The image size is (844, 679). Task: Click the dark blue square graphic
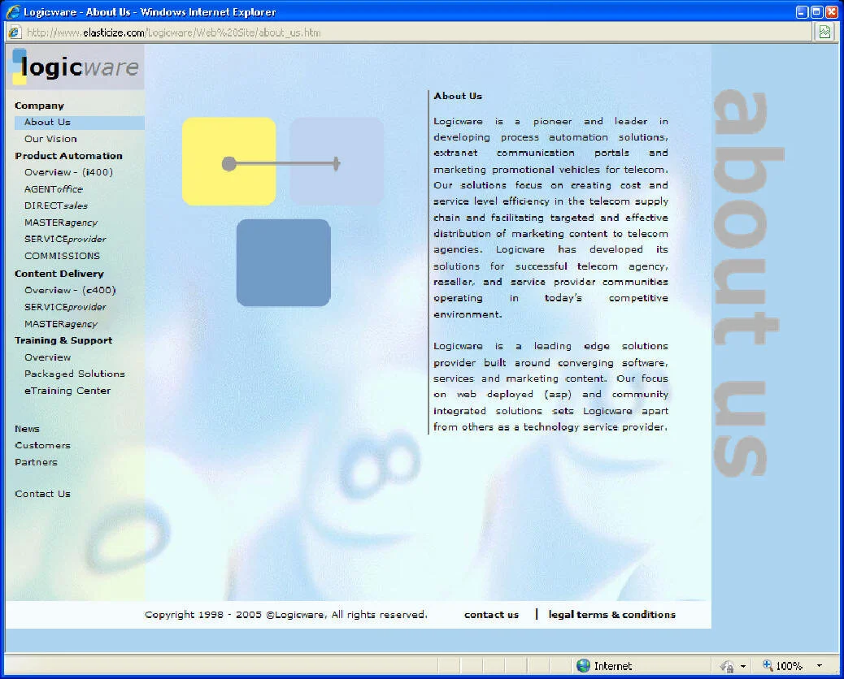283,262
